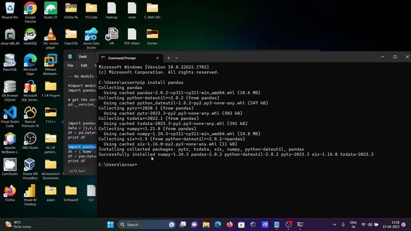This screenshot has height=231, width=411.
Task: Open Microsoft Edge from taskbar
Action: pyautogui.click(x=218, y=225)
